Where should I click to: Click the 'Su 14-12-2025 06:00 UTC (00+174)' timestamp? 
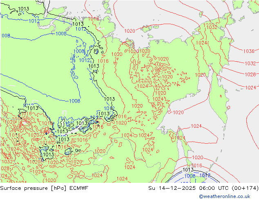pyautogui.click(x=203, y=188)
